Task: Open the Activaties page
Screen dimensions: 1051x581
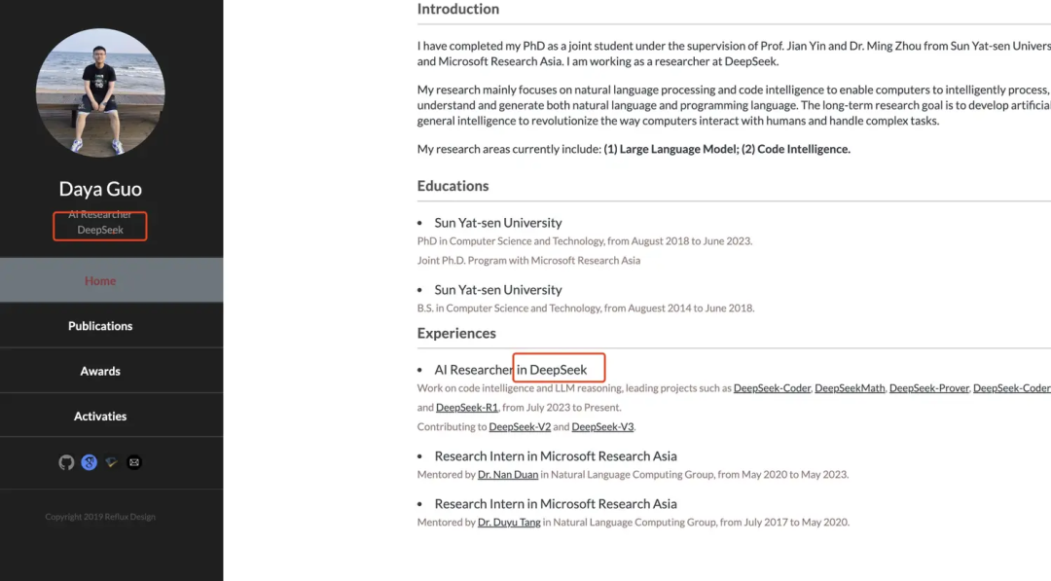Action: [x=100, y=417]
